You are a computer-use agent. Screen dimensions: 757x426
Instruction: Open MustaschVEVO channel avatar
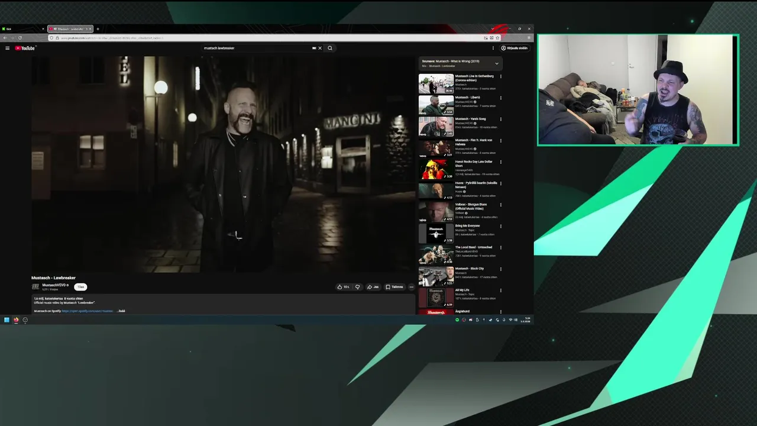pos(35,287)
